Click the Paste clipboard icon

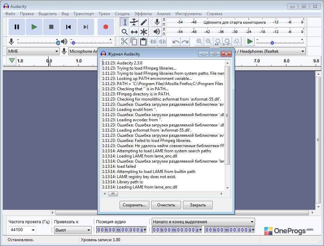tap(143, 41)
